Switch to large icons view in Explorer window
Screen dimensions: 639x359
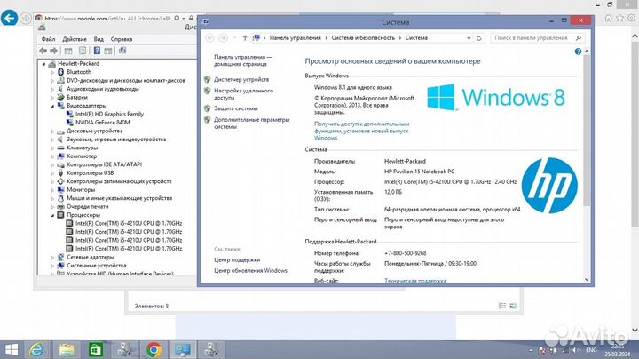[513, 306]
